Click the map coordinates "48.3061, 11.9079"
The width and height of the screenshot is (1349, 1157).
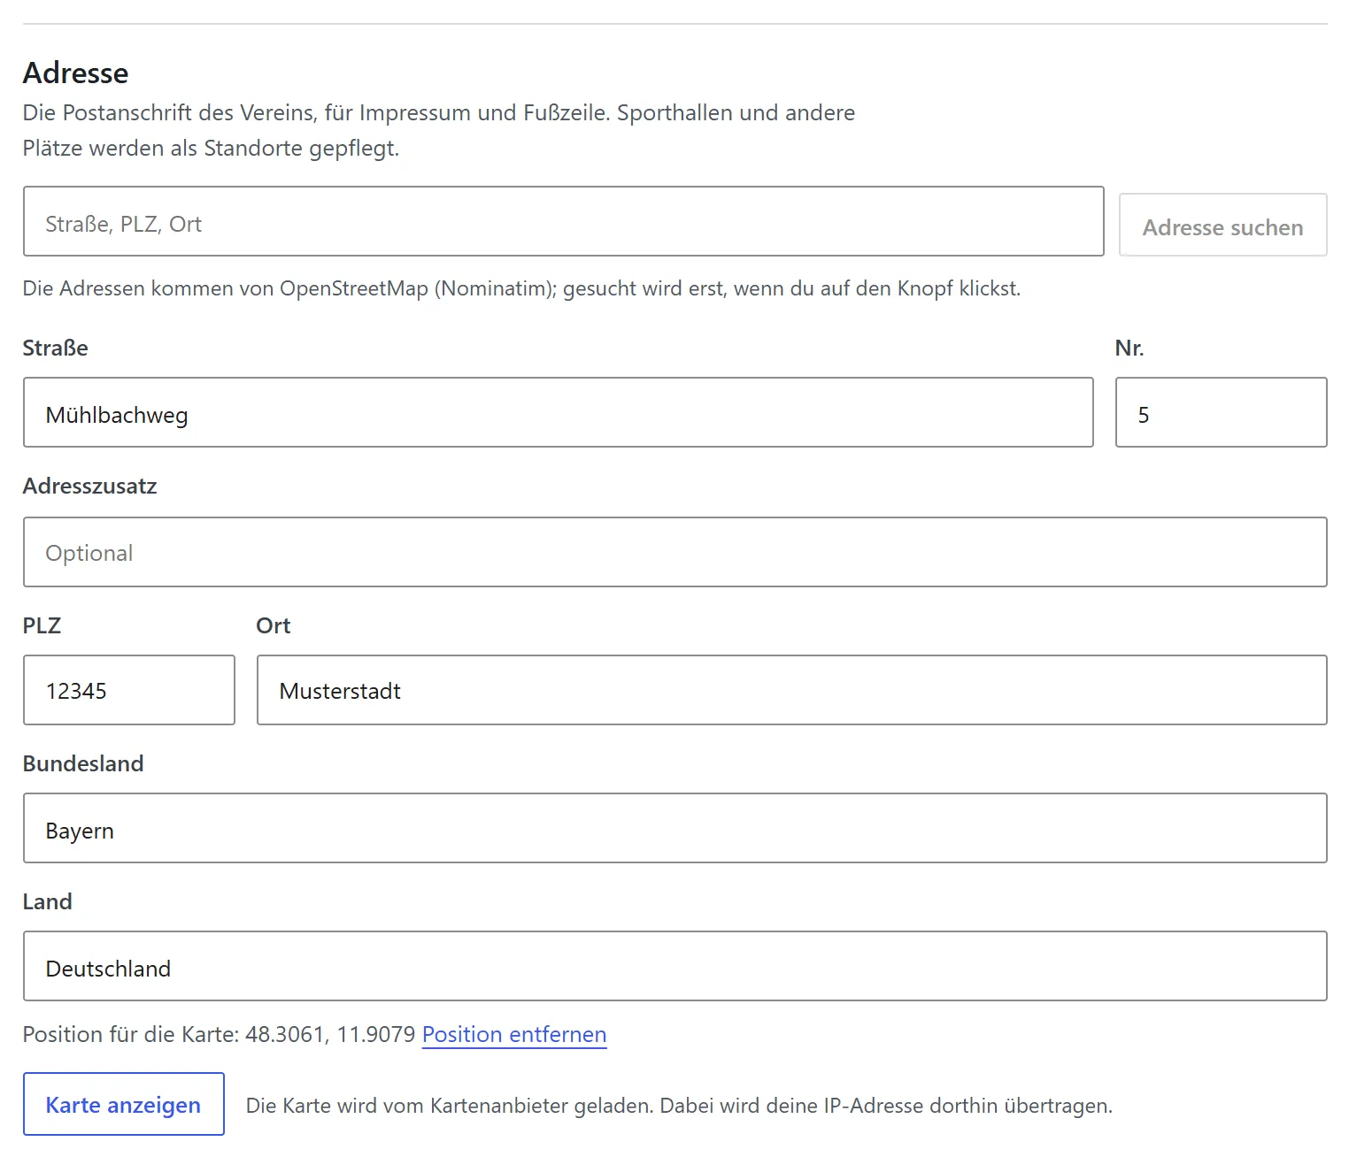coord(330,1034)
